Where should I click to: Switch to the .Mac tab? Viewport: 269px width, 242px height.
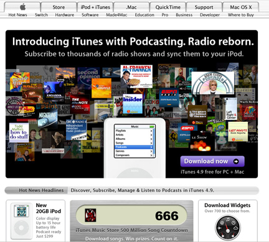pyautogui.click(x=131, y=7)
